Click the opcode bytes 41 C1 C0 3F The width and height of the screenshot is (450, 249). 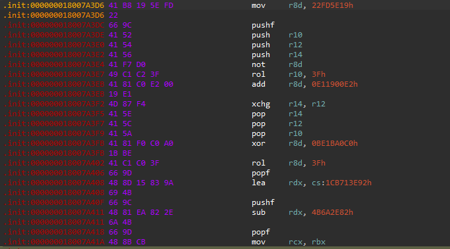tap(134, 163)
